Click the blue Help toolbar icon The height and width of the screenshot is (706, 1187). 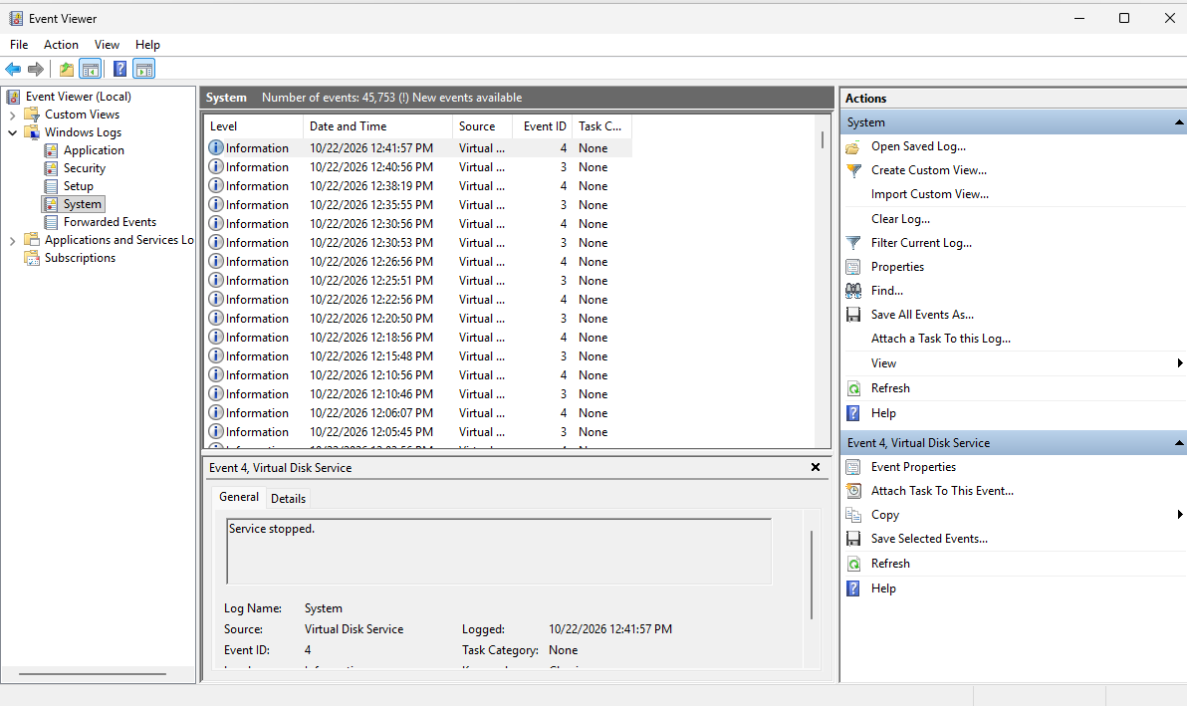coord(119,69)
